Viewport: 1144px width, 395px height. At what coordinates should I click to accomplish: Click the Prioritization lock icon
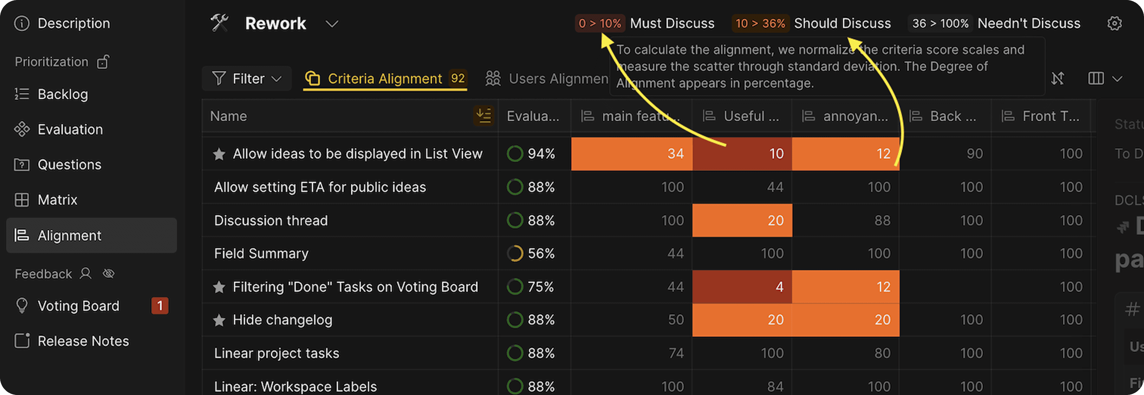click(x=103, y=62)
